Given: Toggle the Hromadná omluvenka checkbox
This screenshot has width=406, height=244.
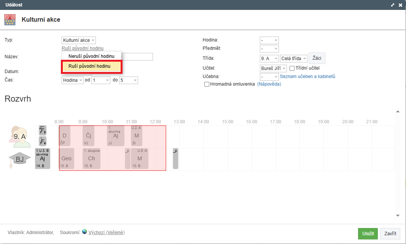Looking at the screenshot, I should click(207, 84).
